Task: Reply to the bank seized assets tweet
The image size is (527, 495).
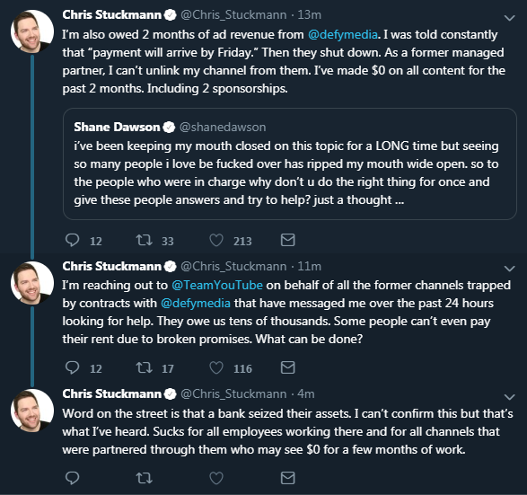Action: (x=72, y=478)
